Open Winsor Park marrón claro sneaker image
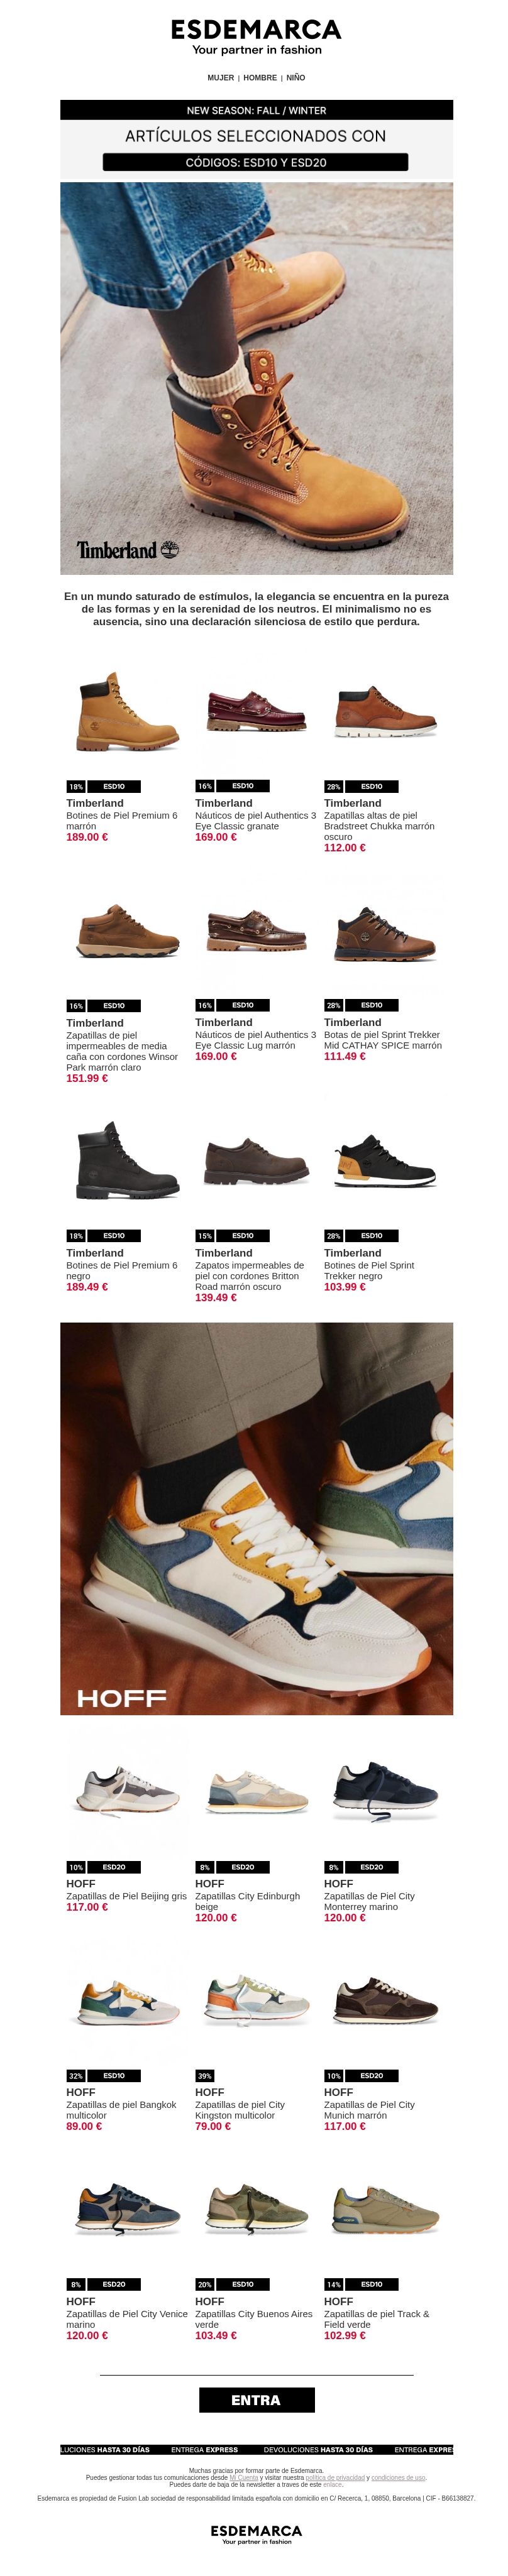The image size is (508, 2576). [128, 932]
